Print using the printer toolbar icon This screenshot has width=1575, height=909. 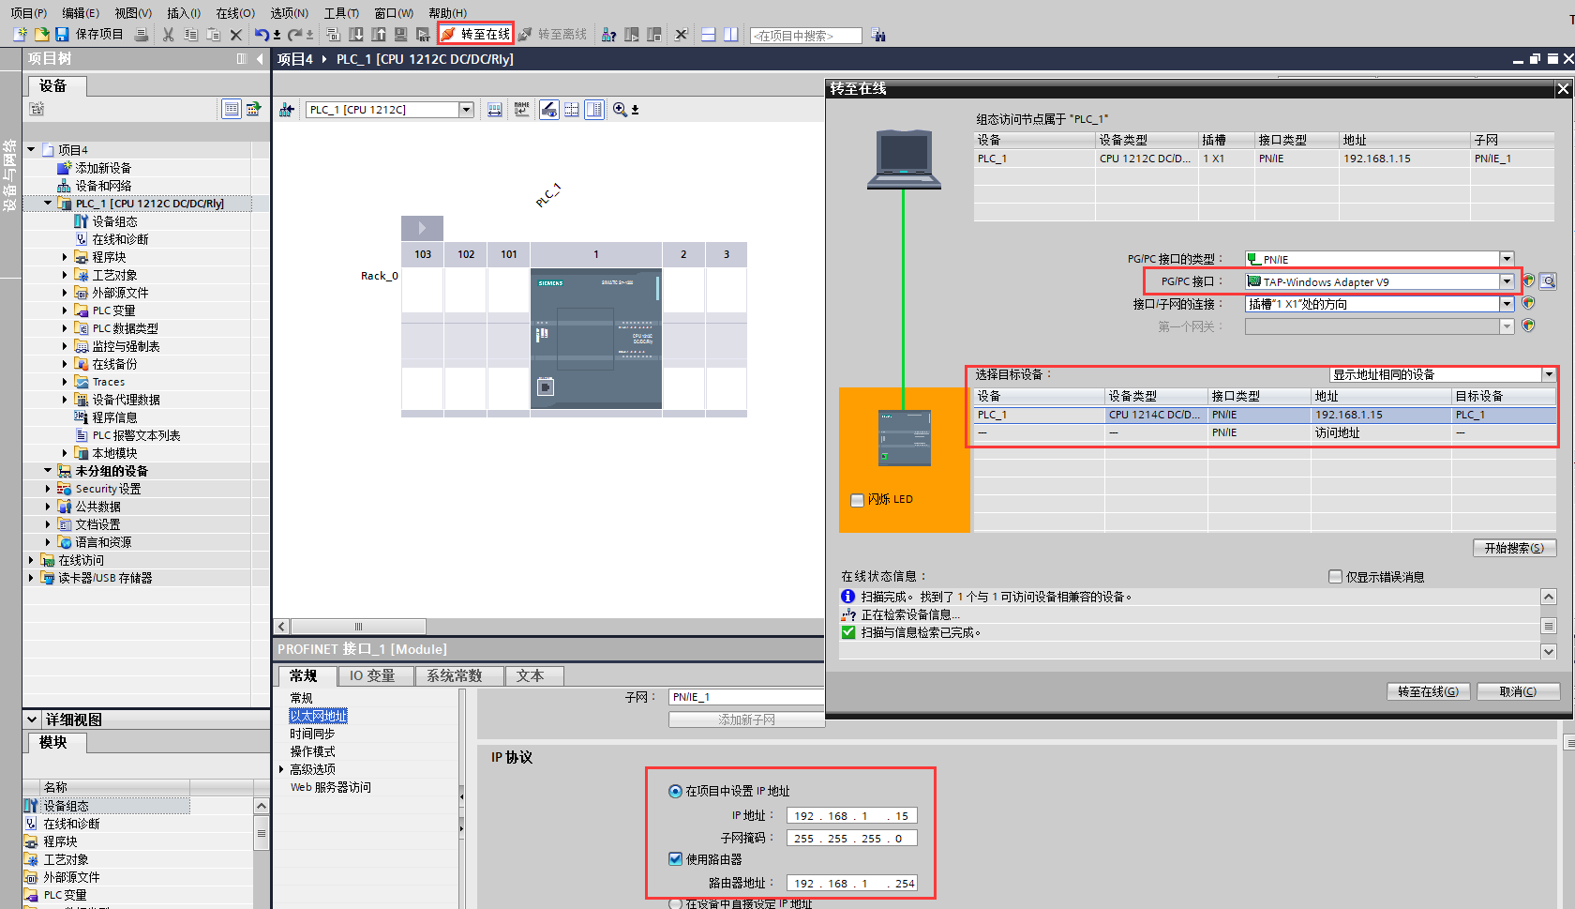coord(141,35)
